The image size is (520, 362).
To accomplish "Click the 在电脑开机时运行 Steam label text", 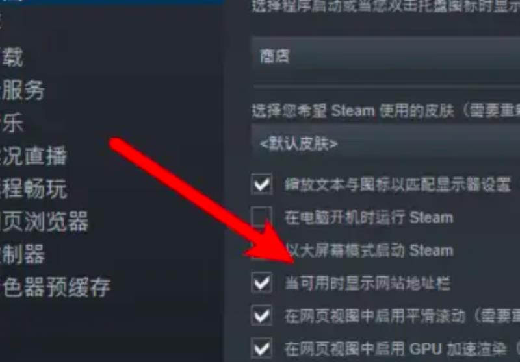I will click(x=369, y=218).
